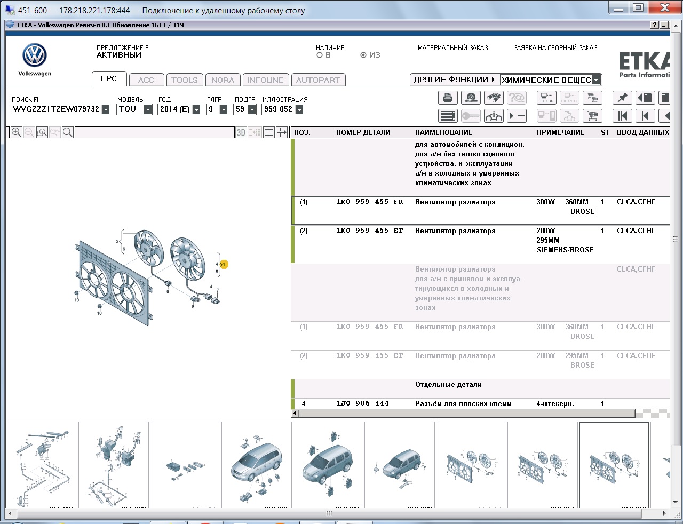Click the double shopping carts icon

[x=592, y=98]
